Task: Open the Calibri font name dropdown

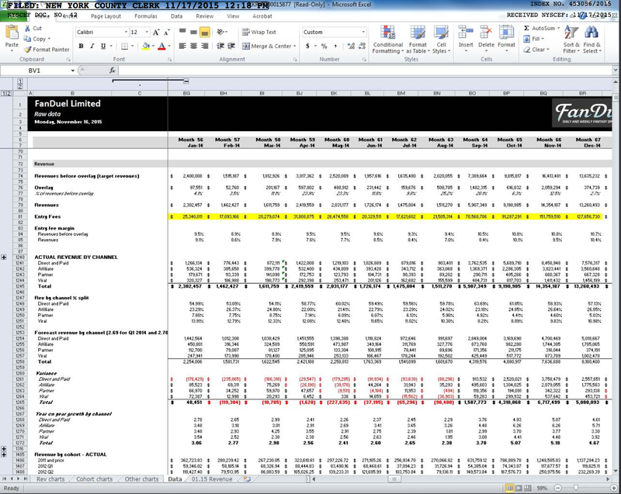Action: point(126,32)
